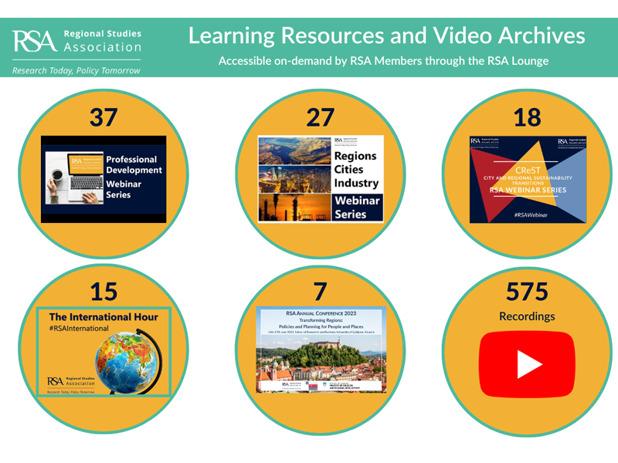The image size is (618, 463).
Task: Click the laptop photo in Professional Development thumbnail
Action: tap(74, 178)
